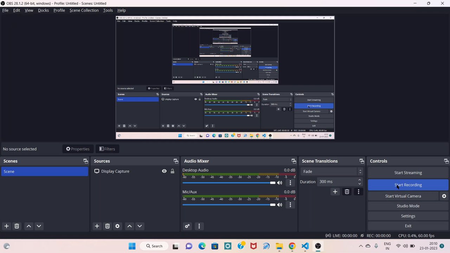
Task: Select the Scene item in Scenes list
Action: (x=45, y=171)
